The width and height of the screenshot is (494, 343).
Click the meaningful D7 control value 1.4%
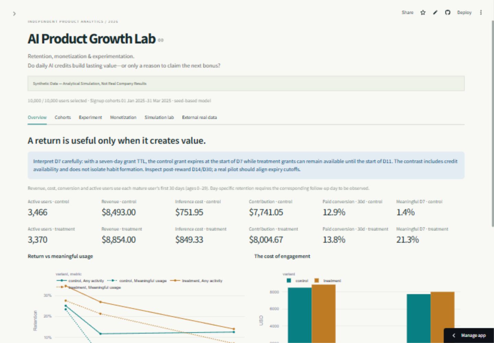pyautogui.click(x=405, y=212)
